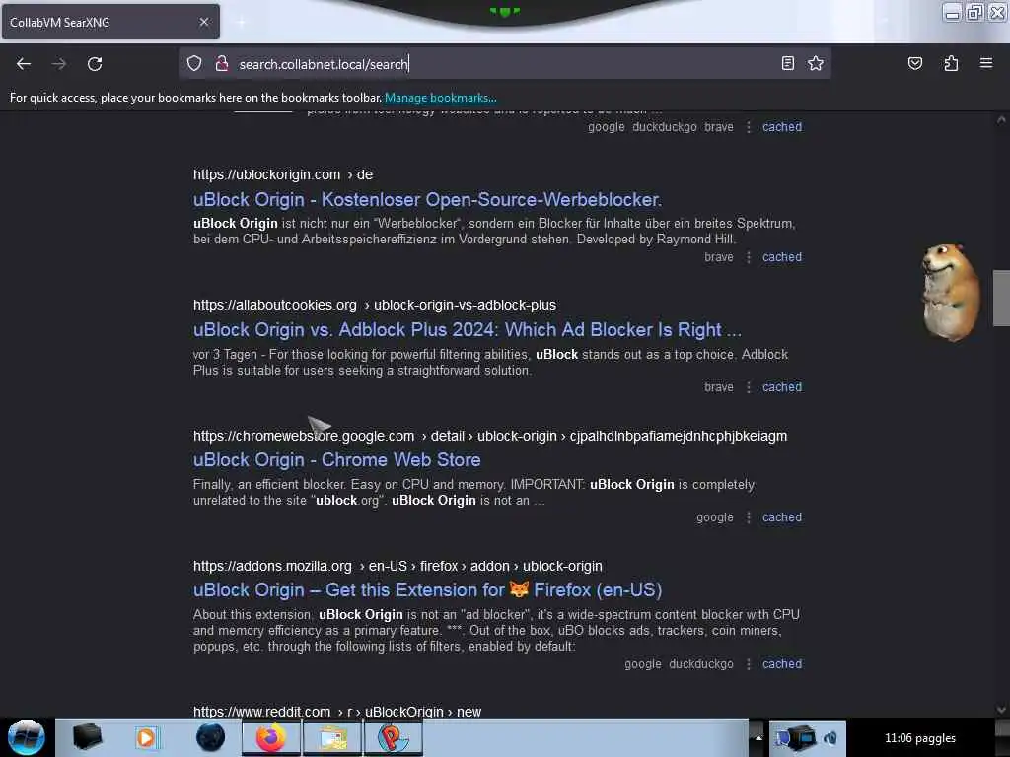Click the https://ublockorigin.com › de URL text
The width and height of the screenshot is (1010, 757).
(x=283, y=174)
